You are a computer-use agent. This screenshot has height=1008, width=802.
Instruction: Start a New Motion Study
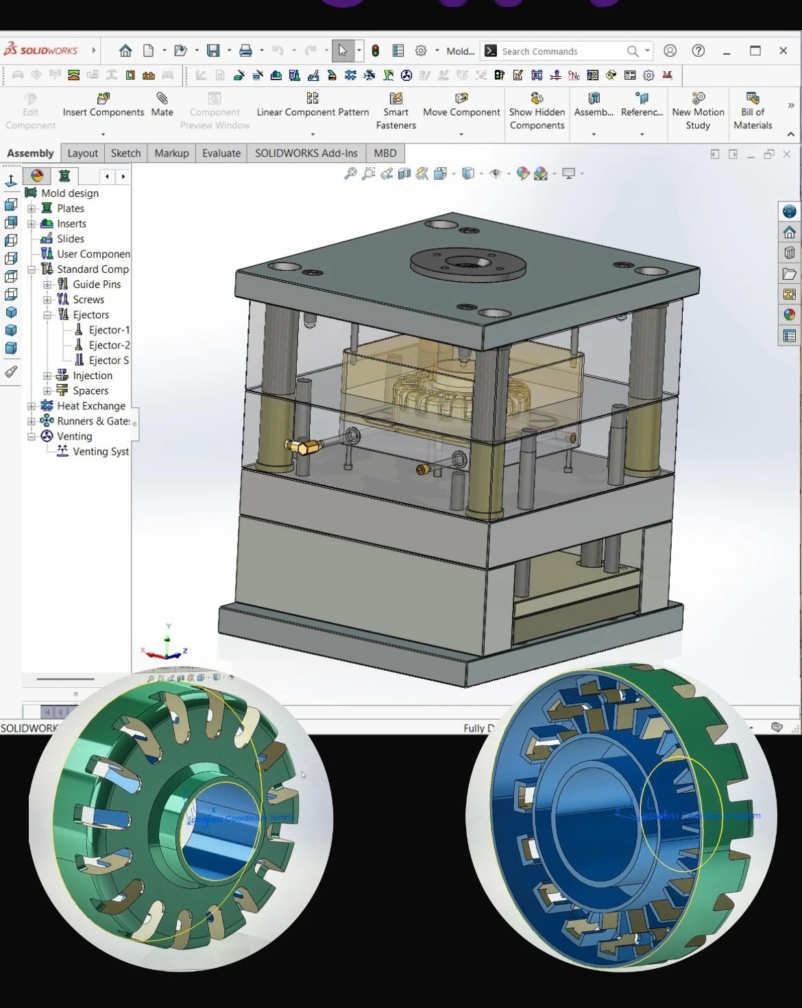tap(698, 99)
